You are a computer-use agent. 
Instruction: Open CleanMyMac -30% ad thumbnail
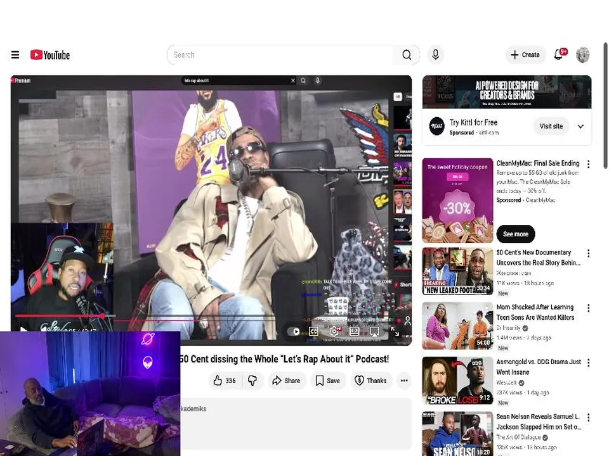(x=457, y=201)
